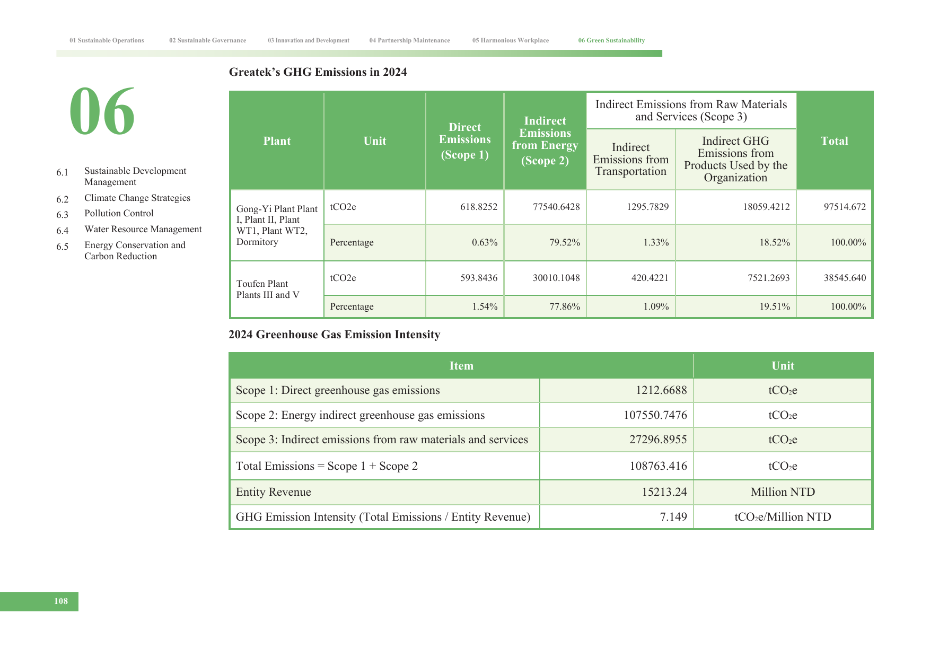Select the Gong-Yi Plant row label
This screenshot has height=658, width=930.
(277, 225)
